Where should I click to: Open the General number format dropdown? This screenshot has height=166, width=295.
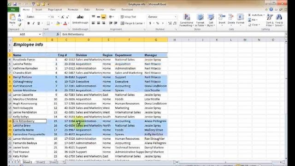[x=175, y=17]
